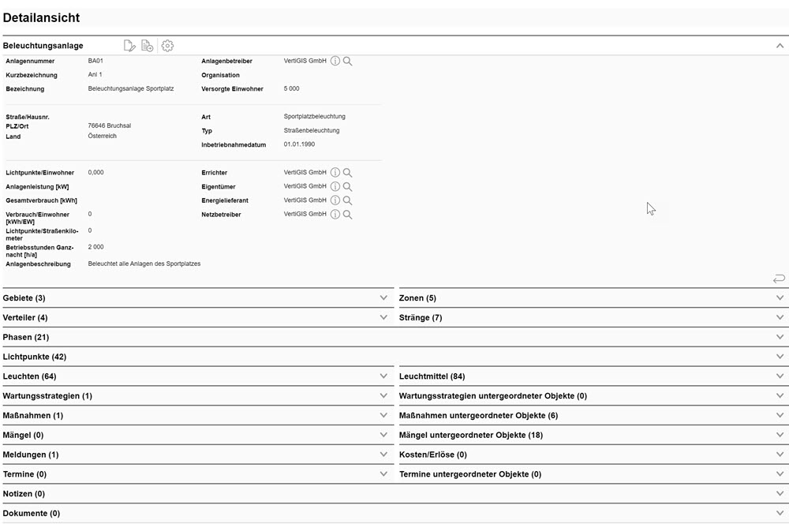Expand Mängel untergeordneter Objekte (18)
This screenshot has height=524, width=789.
(x=780, y=435)
